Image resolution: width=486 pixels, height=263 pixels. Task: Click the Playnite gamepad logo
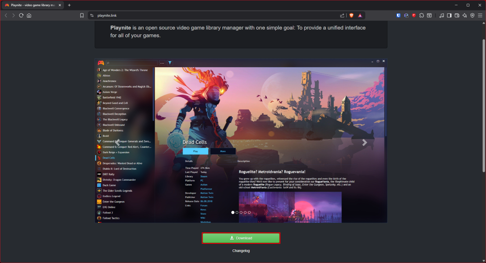(100, 63)
